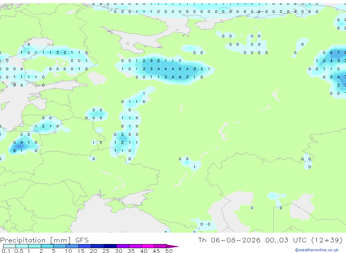The height and width of the screenshot is (253, 346).
Task: Click the 'Precipitation [mm]' title text
Action: click(x=35, y=240)
